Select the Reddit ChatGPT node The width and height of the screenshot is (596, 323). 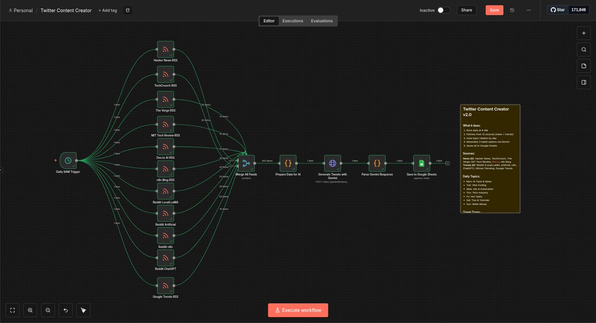click(x=165, y=258)
